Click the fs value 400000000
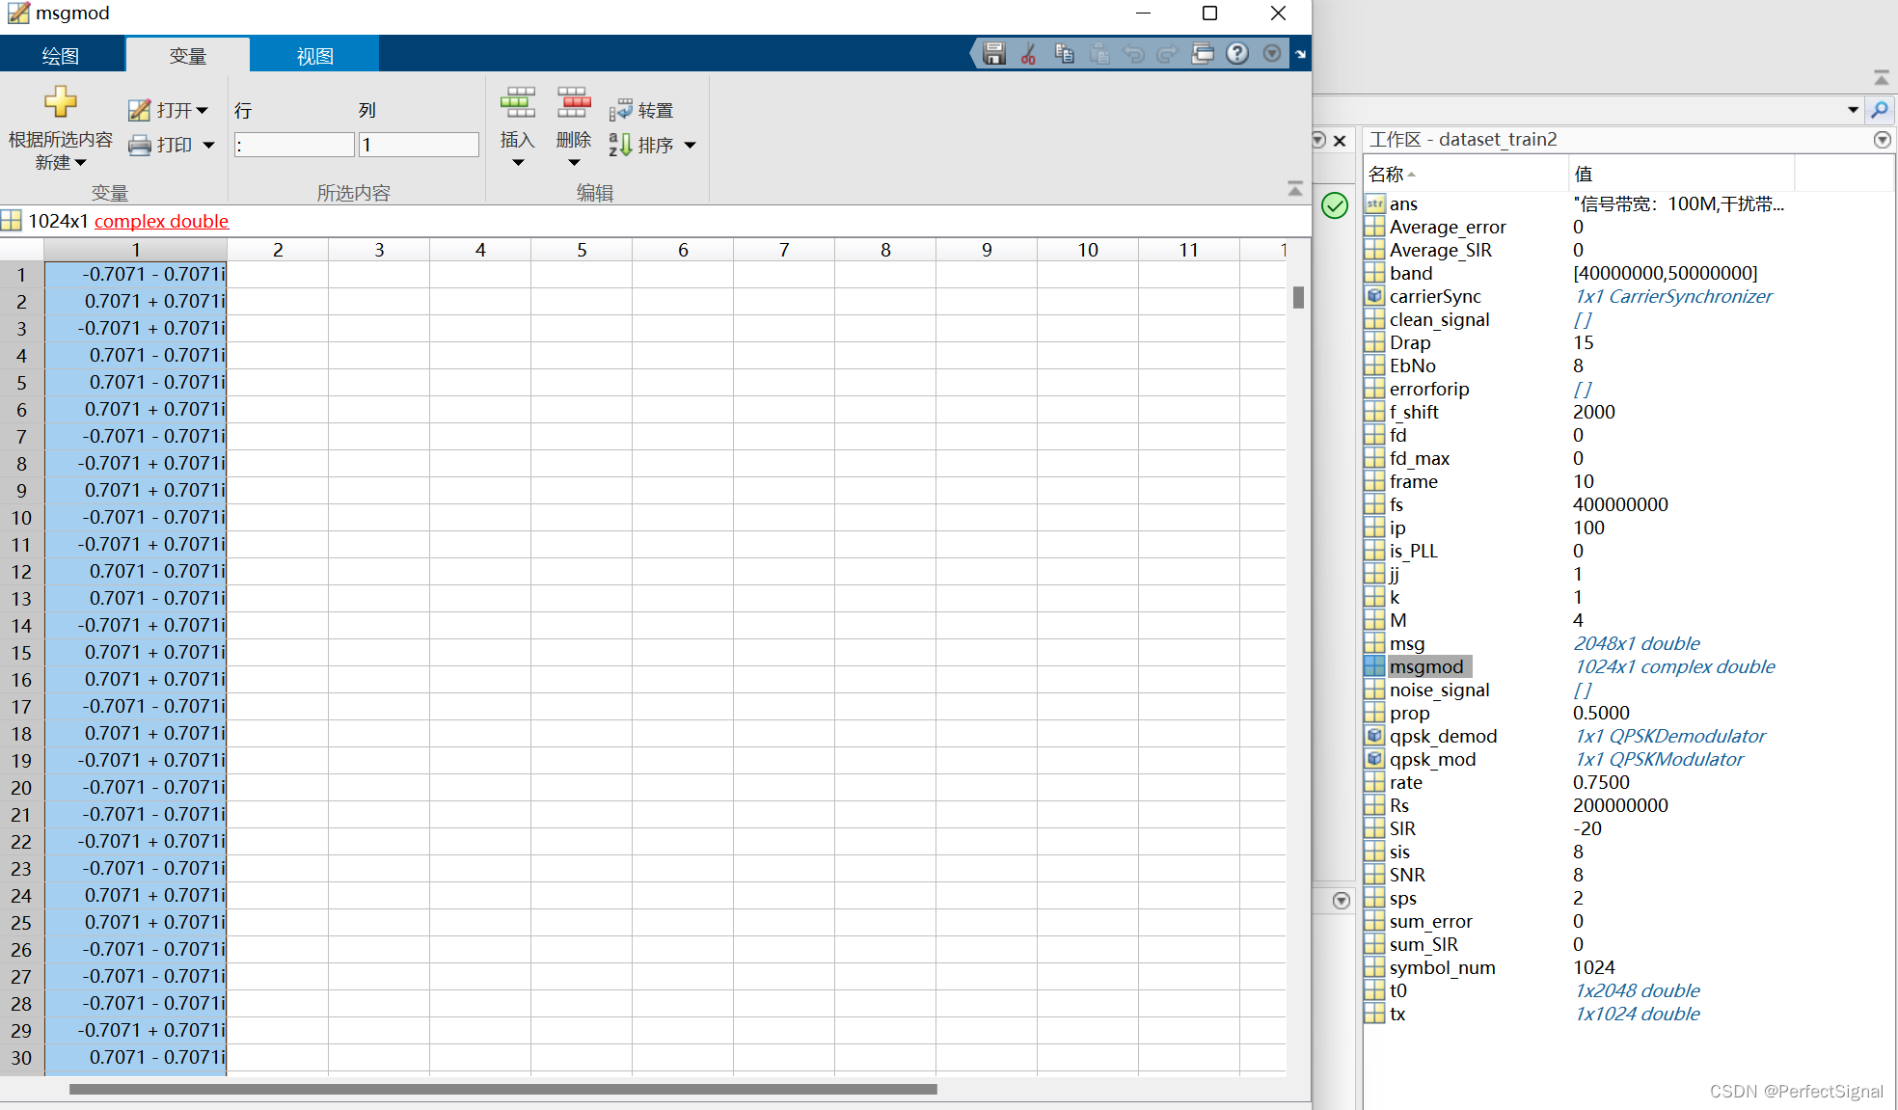 (x=1620, y=504)
